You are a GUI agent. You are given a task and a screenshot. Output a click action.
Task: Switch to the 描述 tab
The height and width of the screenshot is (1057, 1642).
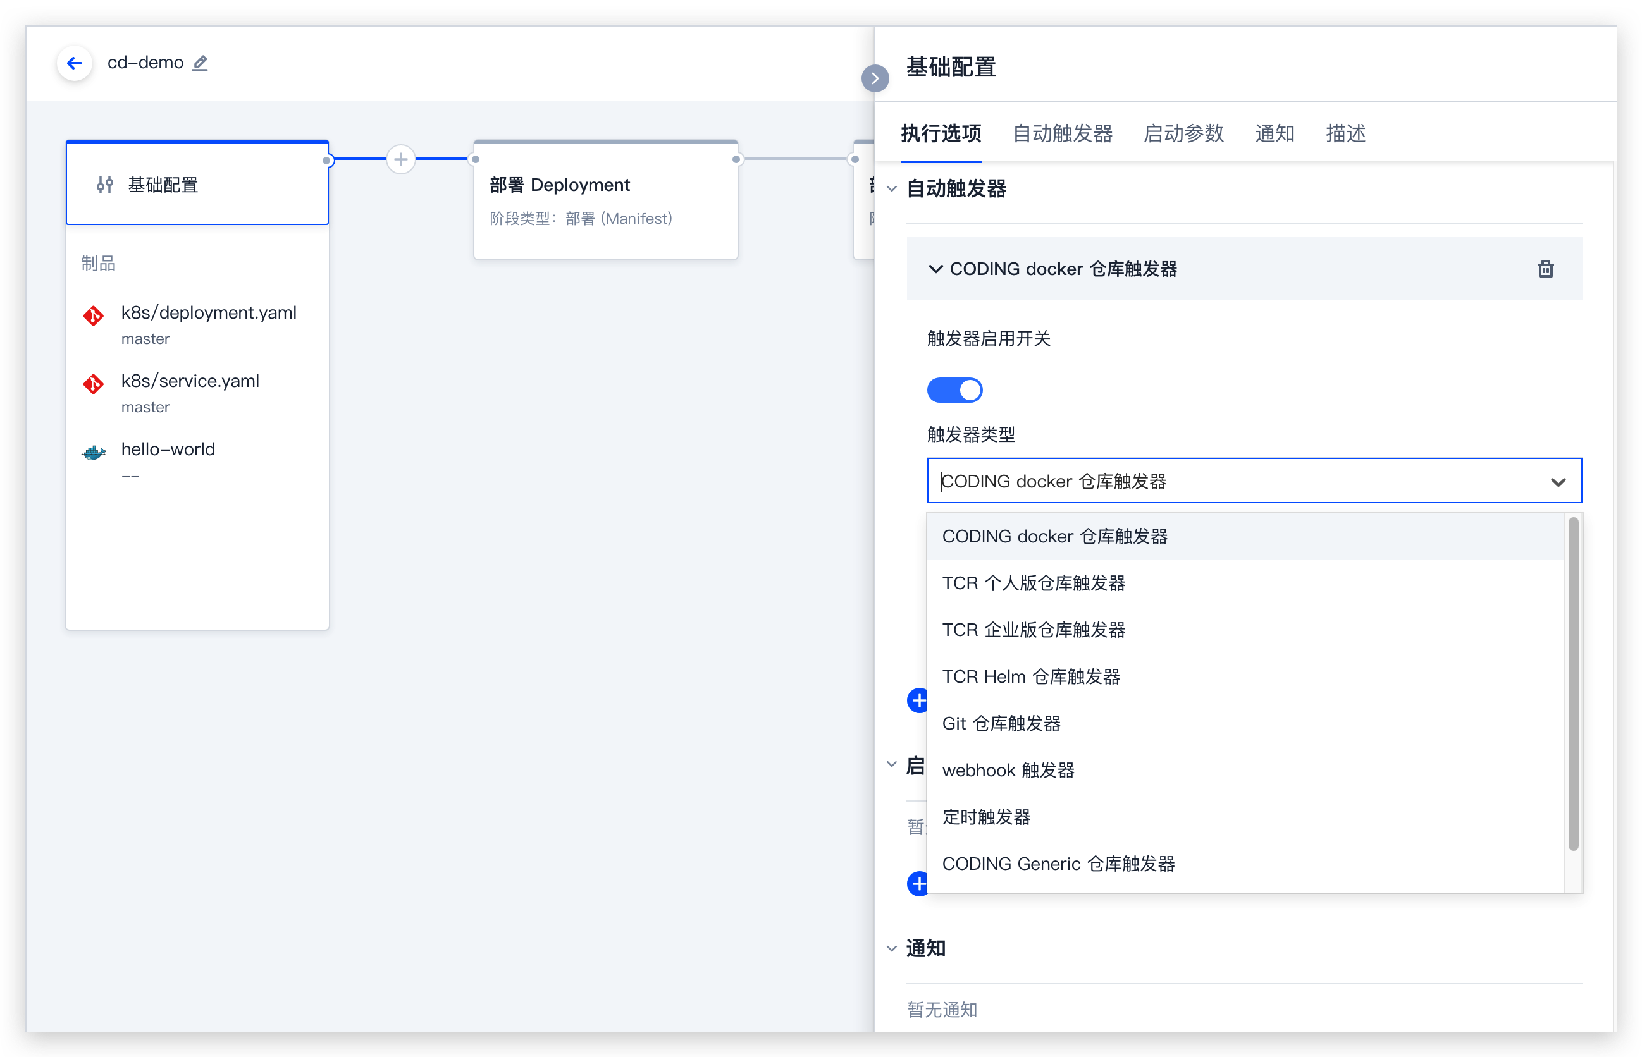(x=1345, y=133)
